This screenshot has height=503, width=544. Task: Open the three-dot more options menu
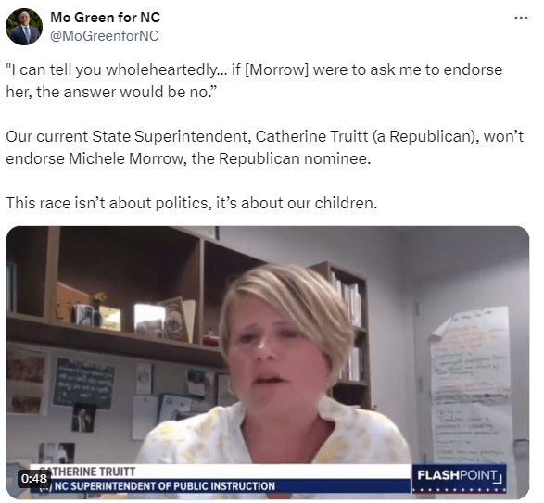click(x=521, y=18)
